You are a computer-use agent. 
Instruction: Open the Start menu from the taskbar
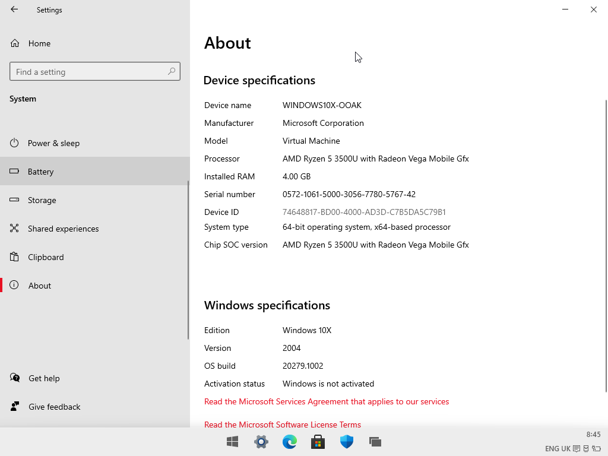click(233, 442)
